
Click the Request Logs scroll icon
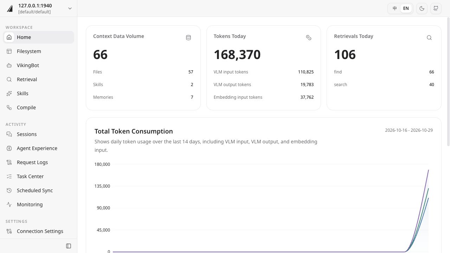click(9, 162)
